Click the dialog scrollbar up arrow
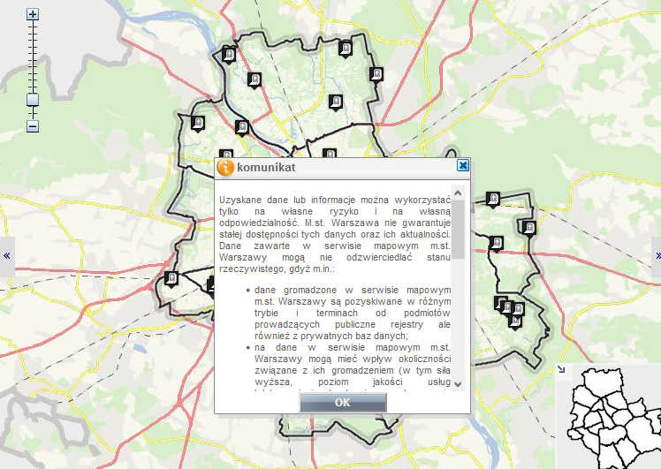Screen dimensions: 661x469 tap(459, 193)
